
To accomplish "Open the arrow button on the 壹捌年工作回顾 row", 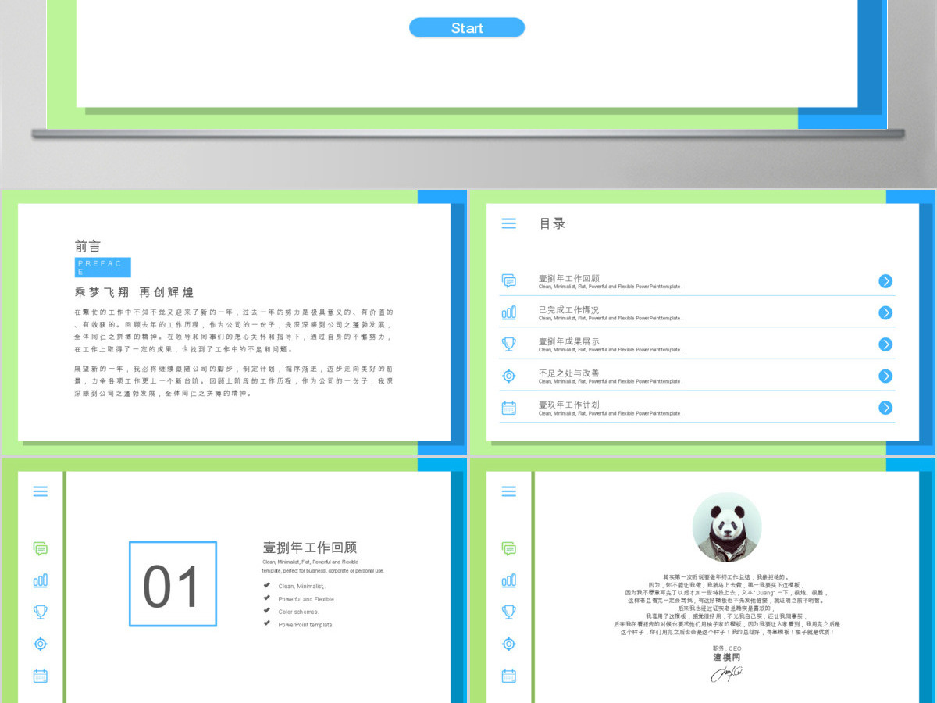I will [885, 281].
